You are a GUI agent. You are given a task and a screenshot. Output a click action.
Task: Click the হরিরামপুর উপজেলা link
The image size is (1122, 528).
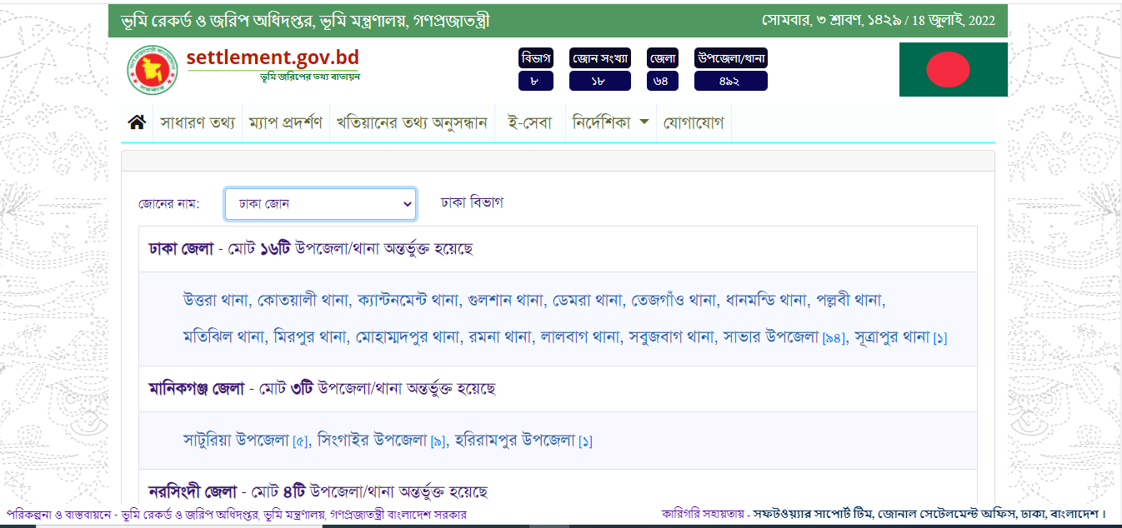tap(512, 440)
